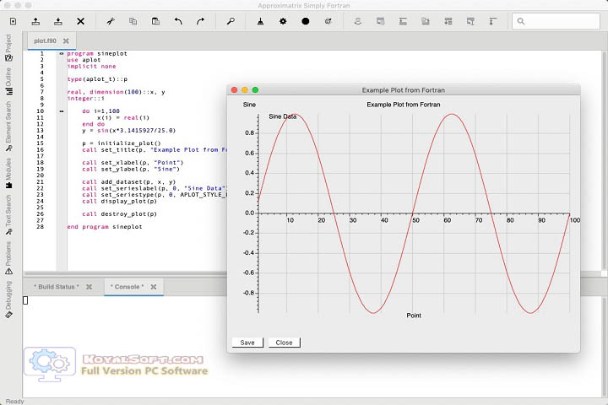This screenshot has height=405, width=608.
Task: Open the Modules sidebar panel
Action: [8, 173]
